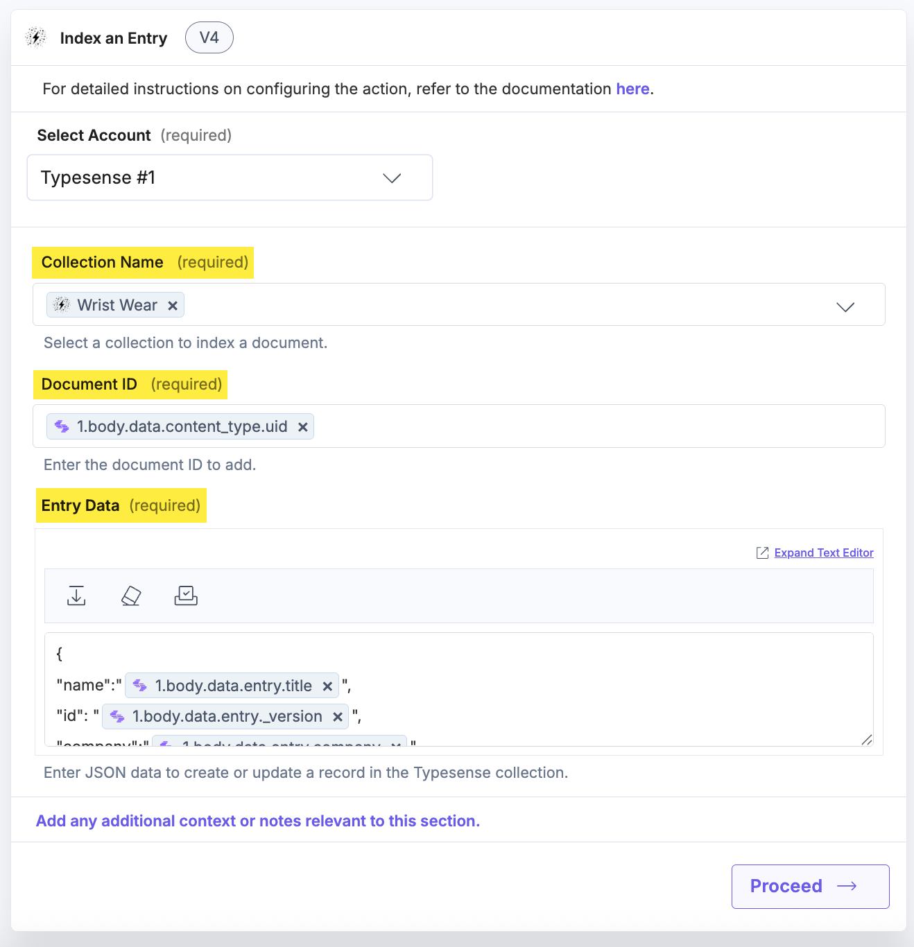Remove the Wrist Wear collection tag
Image resolution: width=914 pixels, height=947 pixels.
click(173, 306)
